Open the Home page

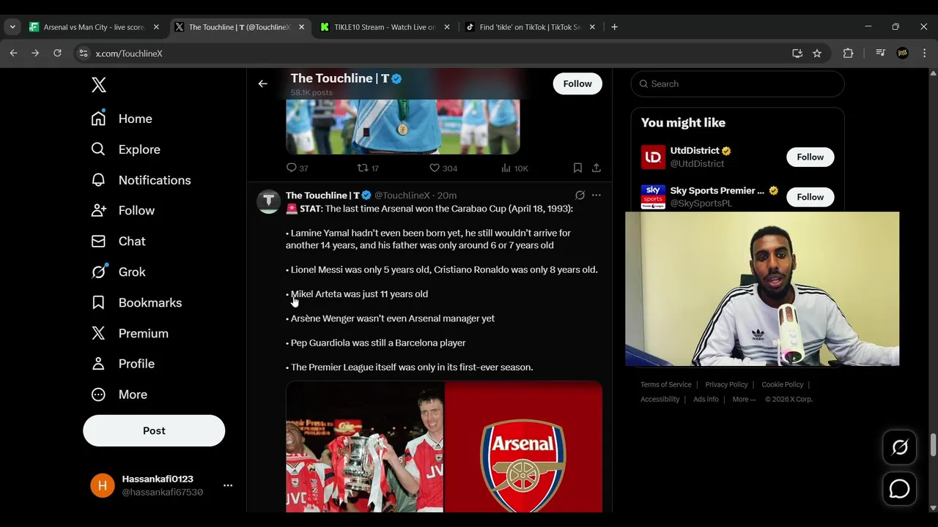[x=122, y=119]
